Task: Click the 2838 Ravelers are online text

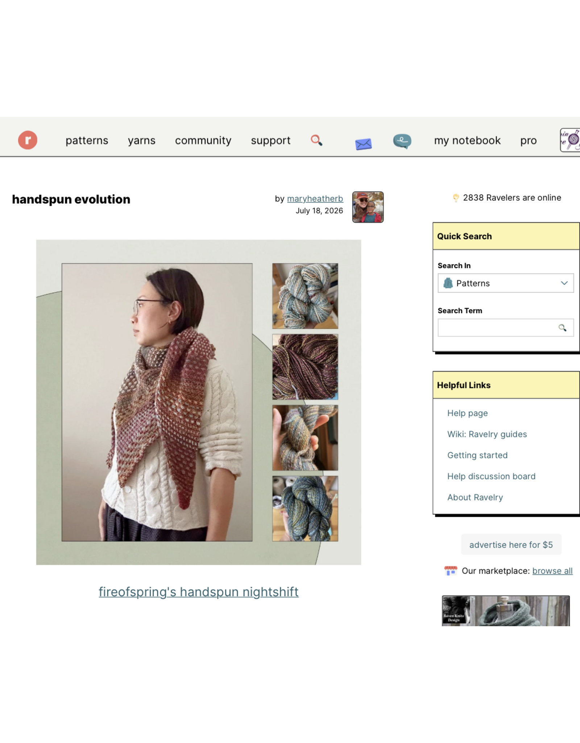Action: (x=512, y=198)
